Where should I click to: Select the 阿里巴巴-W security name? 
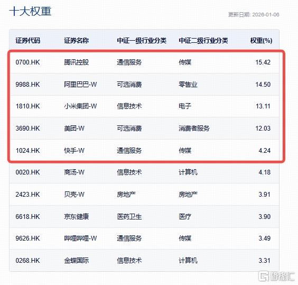coord(80,84)
